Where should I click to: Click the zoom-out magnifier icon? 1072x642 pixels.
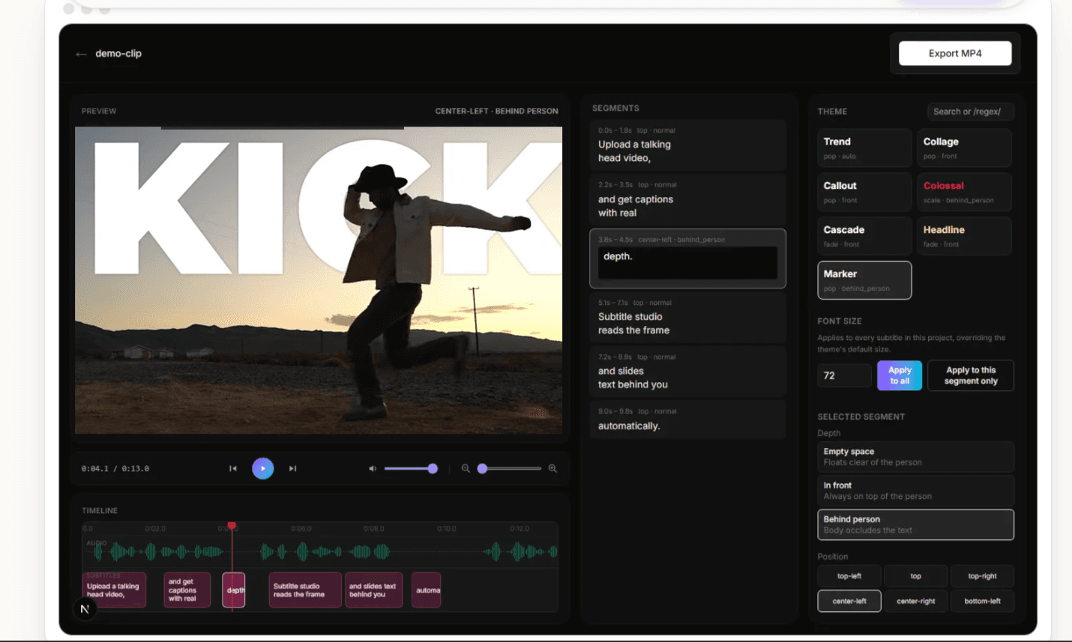click(466, 468)
